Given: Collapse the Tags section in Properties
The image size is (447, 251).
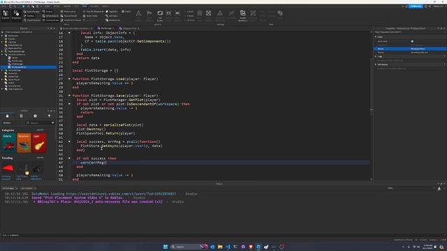Looking at the screenshot, I should pos(376,56).
